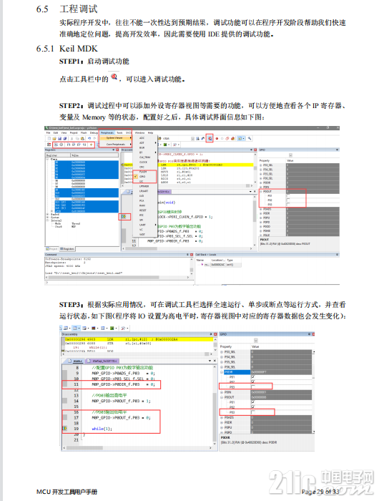Click the Cut scissors icon in Keil toolbar
The height and width of the screenshot is (501, 379).
pyautogui.click(x=72, y=139)
